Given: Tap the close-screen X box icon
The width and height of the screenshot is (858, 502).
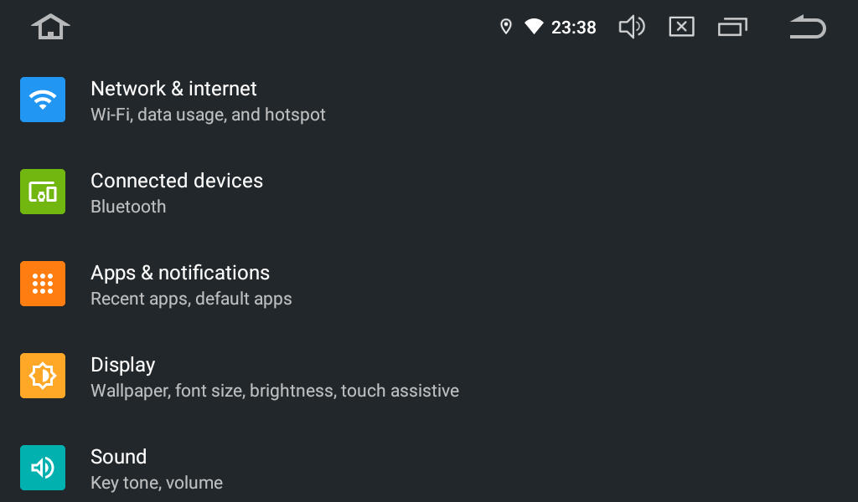Looking at the screenshot, I should (681, 27).
